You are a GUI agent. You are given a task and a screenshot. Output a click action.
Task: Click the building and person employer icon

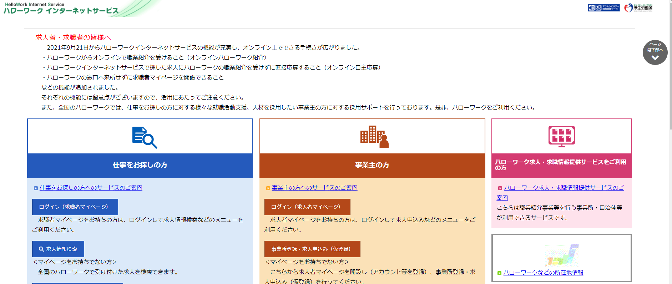[x=374, y=137]
